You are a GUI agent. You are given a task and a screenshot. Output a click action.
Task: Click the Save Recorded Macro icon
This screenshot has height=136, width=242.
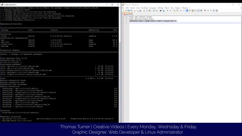coord(217,11)
